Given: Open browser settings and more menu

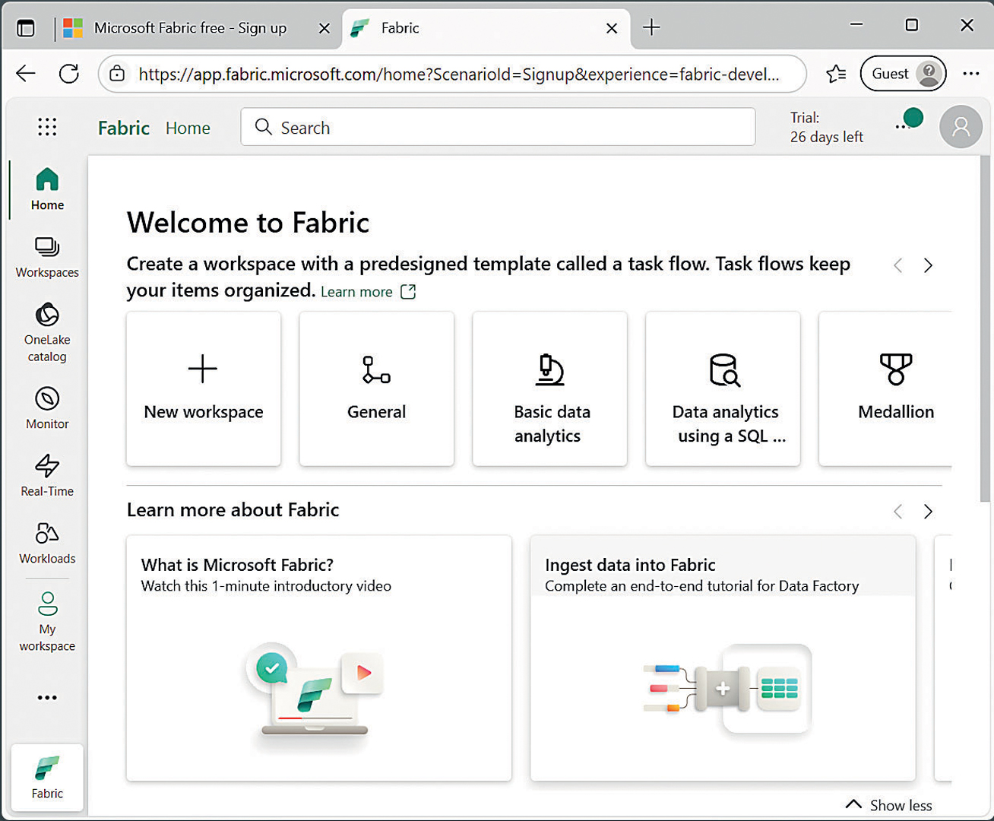Looking at the screenshot, I should 970,74.
